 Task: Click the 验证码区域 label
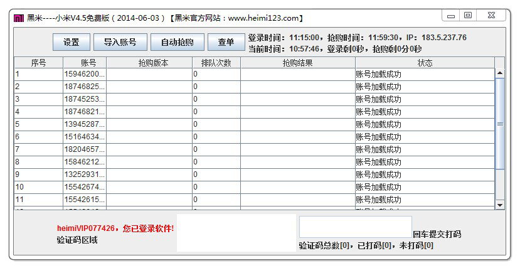(x=77, y=240)
